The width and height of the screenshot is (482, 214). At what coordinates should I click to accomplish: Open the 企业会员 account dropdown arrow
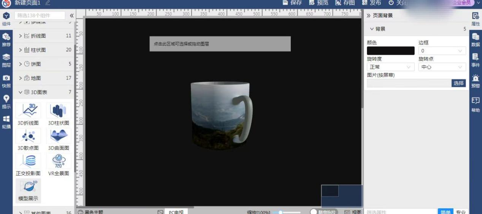click(x=478, y=2)
